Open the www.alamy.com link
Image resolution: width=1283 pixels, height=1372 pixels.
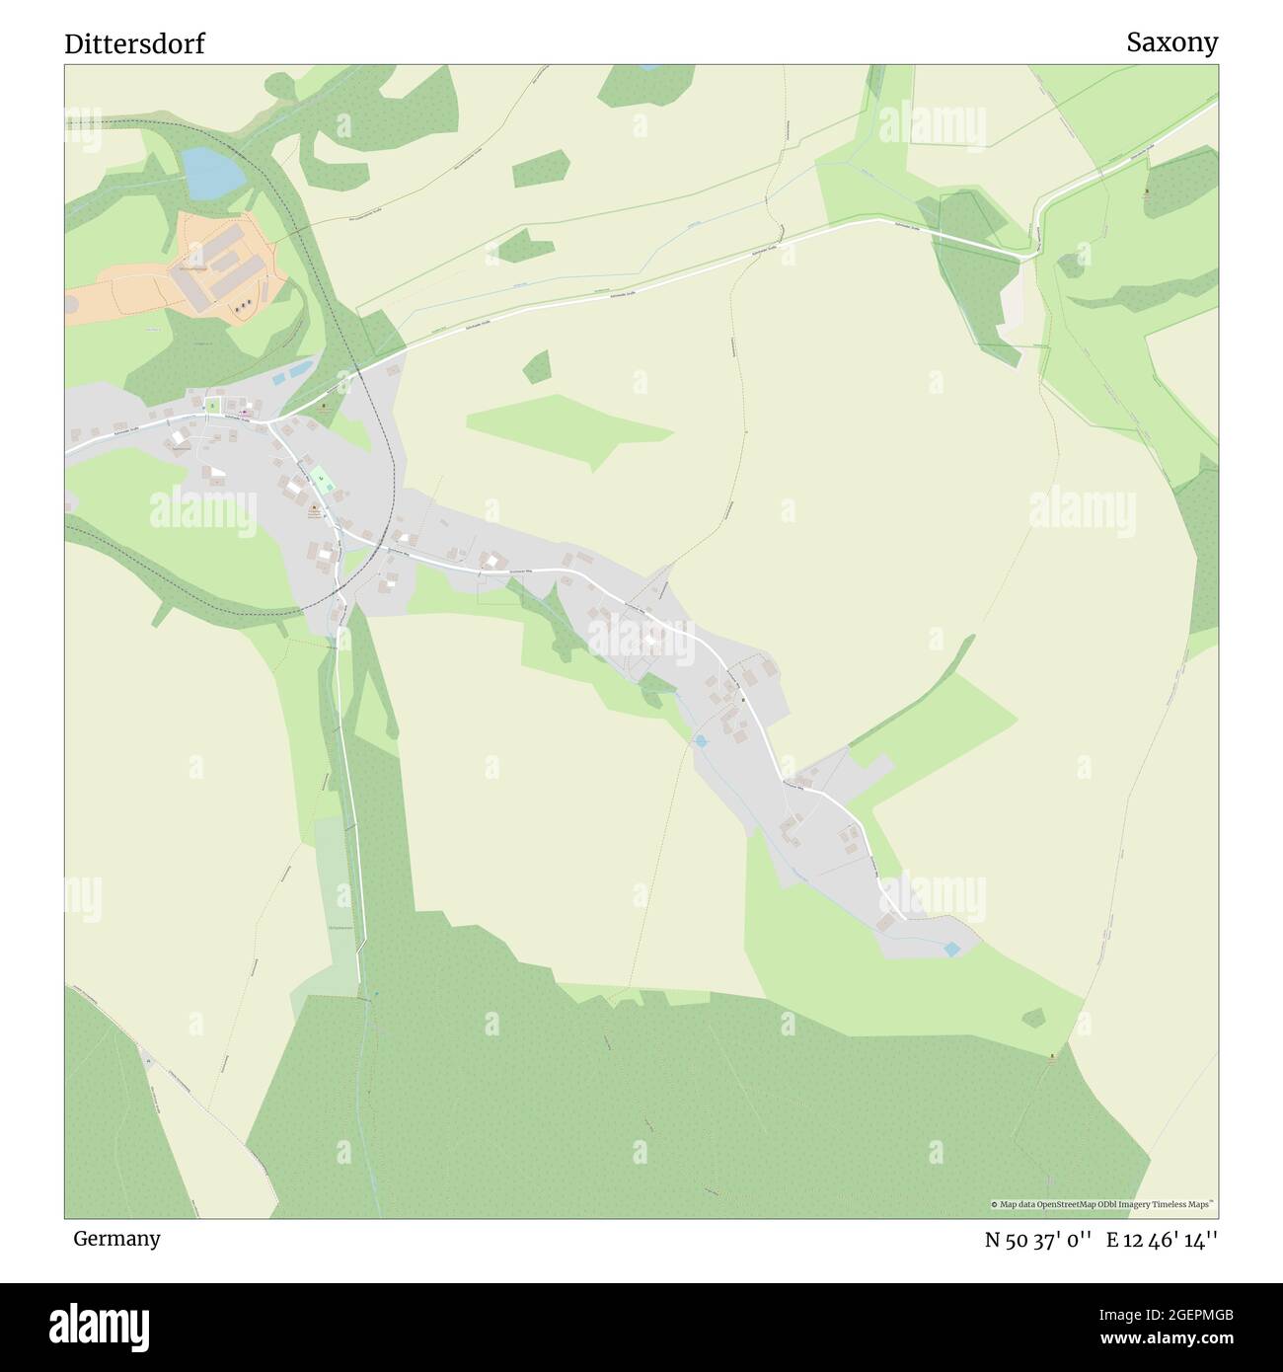point(1166,1337)
